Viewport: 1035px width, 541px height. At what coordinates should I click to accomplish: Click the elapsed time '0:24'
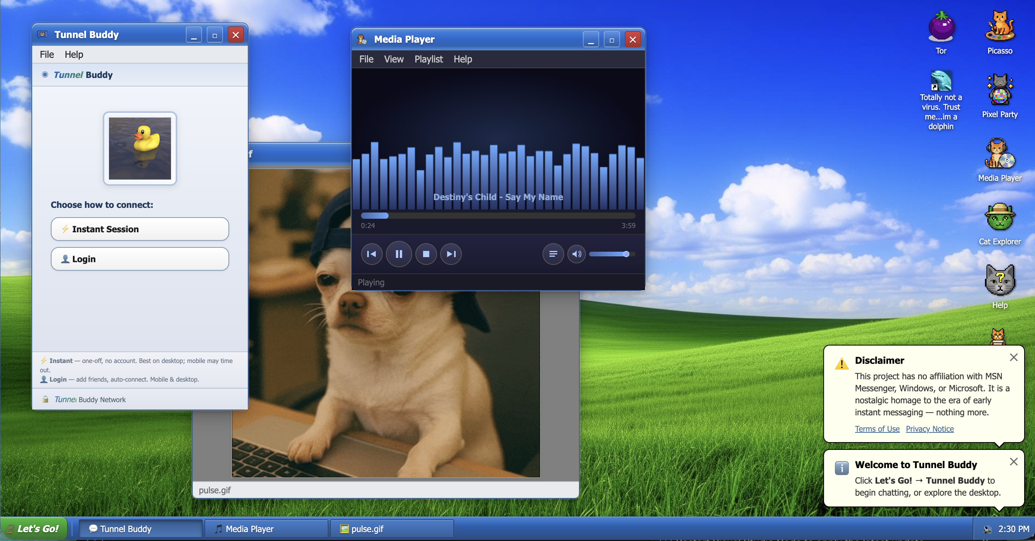[x=368, y=225]
